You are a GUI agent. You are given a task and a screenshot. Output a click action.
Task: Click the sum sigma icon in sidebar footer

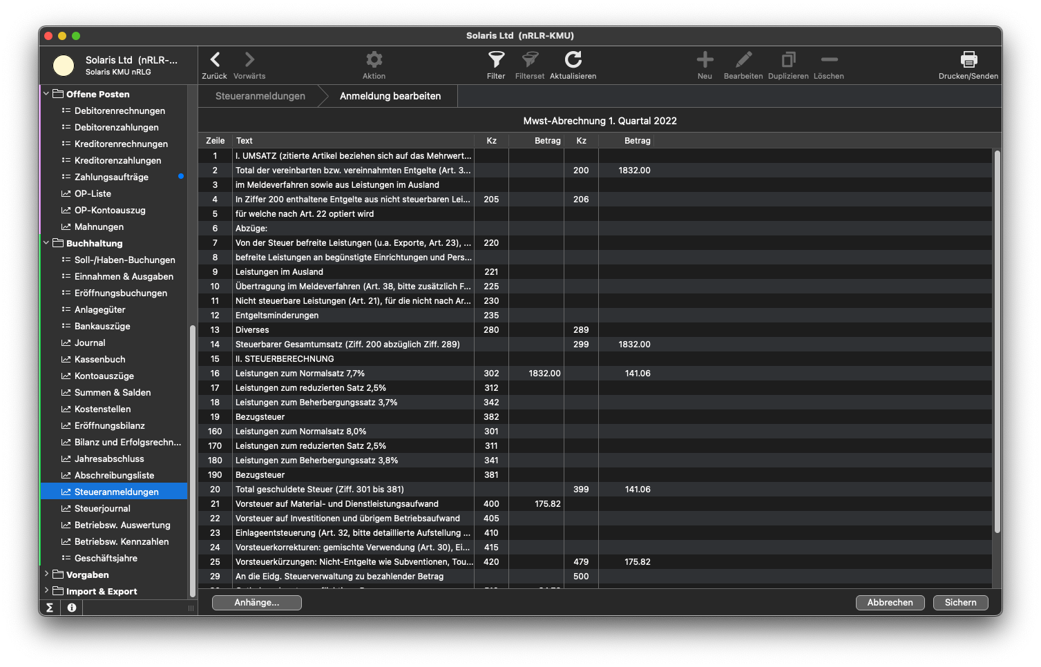(x=50, y=608)
